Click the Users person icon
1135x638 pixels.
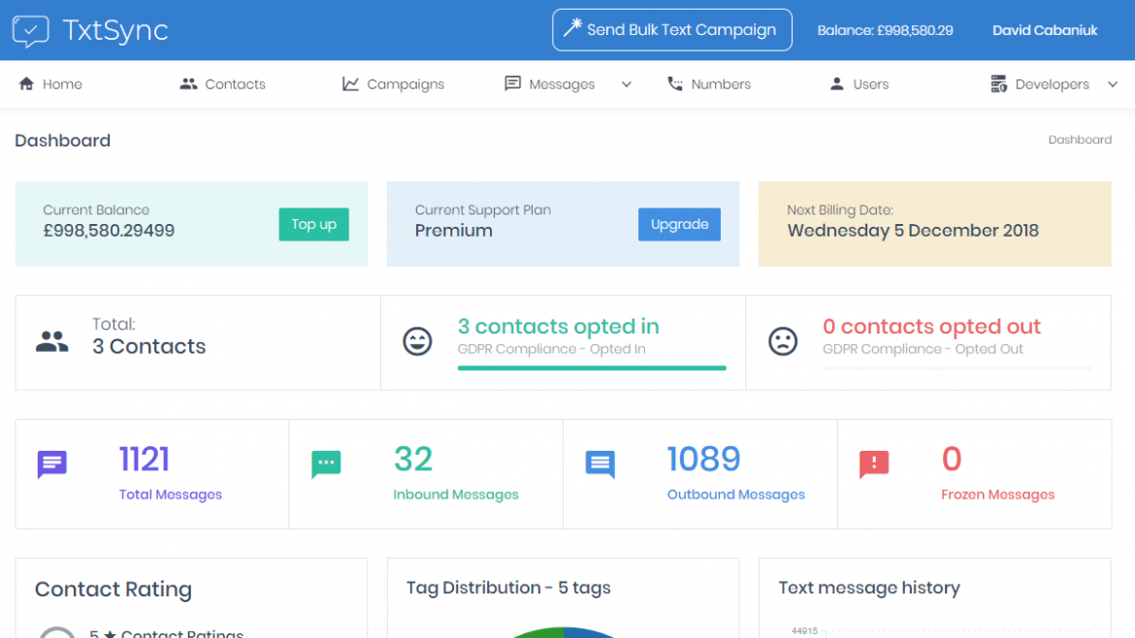(x=835, y=83)
